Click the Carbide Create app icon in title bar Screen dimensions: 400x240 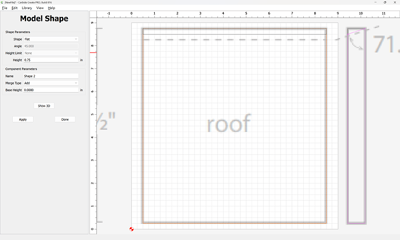[2, 2]
